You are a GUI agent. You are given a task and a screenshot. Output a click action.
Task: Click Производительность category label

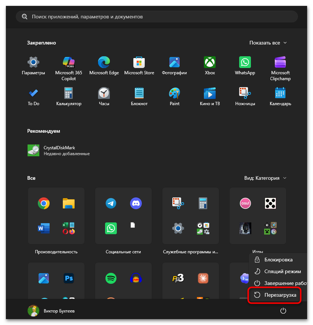click(56, 252)
